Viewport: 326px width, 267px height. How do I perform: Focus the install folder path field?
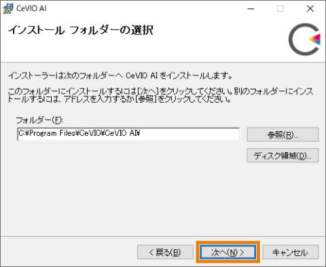click(128, 134)
